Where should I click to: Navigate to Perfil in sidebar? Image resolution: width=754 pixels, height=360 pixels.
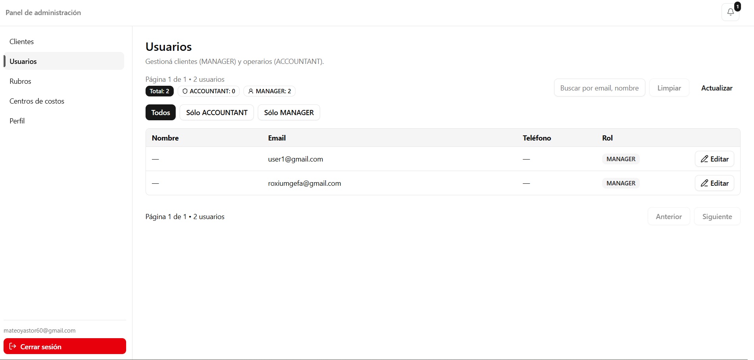point(17,121)
